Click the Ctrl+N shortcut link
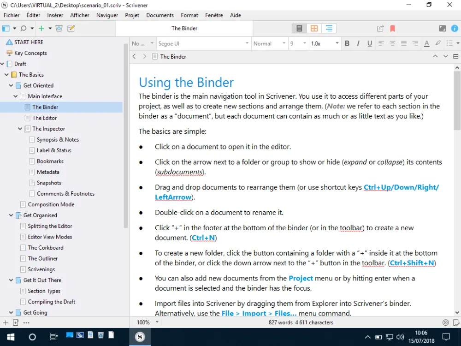 point(203,238)
